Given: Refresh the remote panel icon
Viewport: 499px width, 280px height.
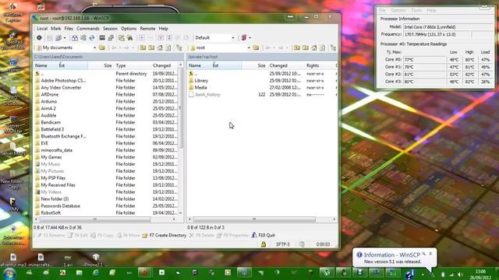Looking at the screenshot, I should (x=322, y=47).
